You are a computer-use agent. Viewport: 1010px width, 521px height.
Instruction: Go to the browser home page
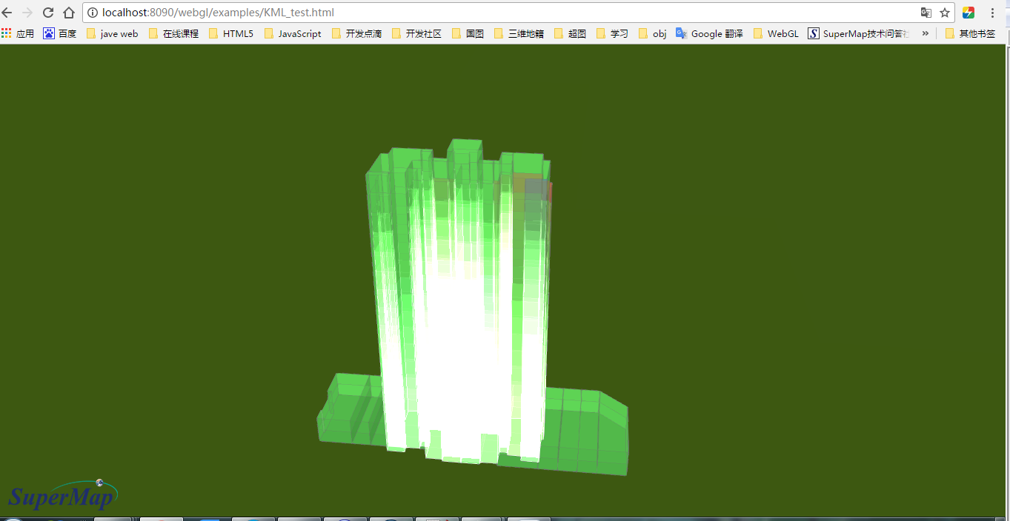coord(69,13)
